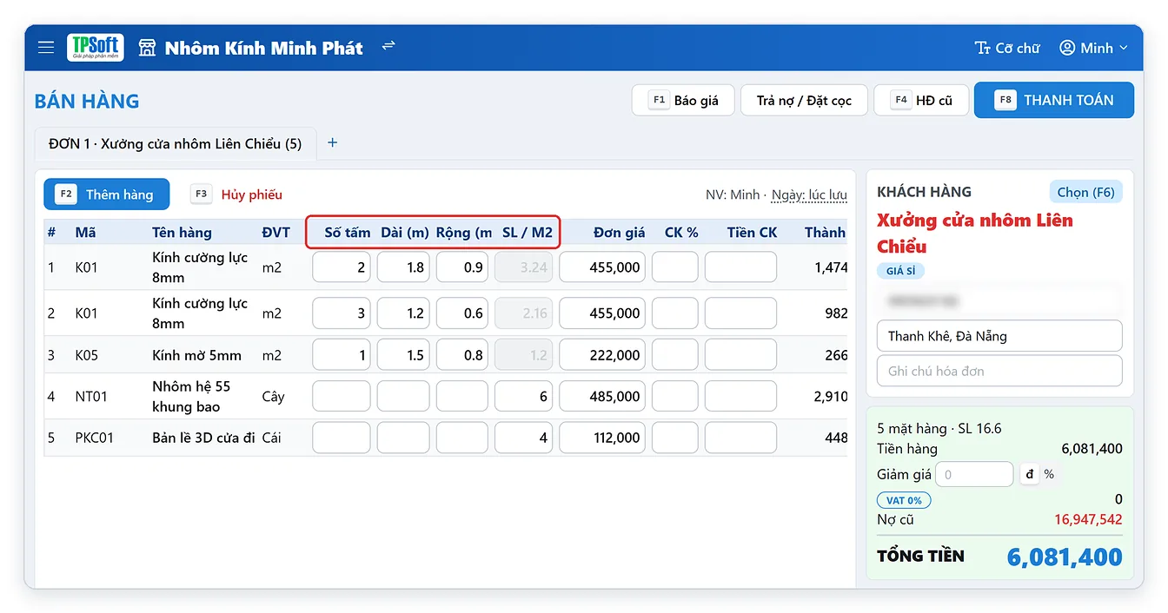The width and height of the screenshot is (1168, 613).
Task: Cancel the slip with Hủy phiếu
Action: (x=237, y=194)
